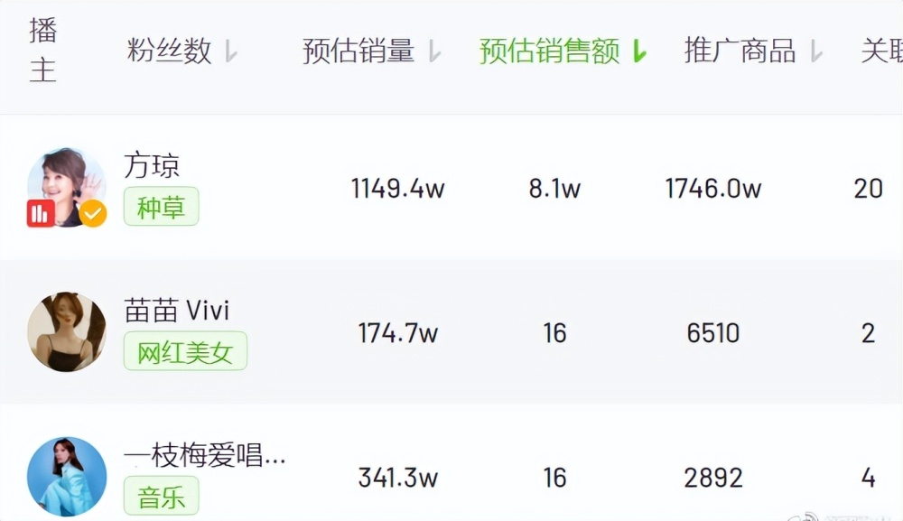This screenshot has height=521, width=903.
Task: Select the 网红美女 category tag
Action: (x=185, y=351)
